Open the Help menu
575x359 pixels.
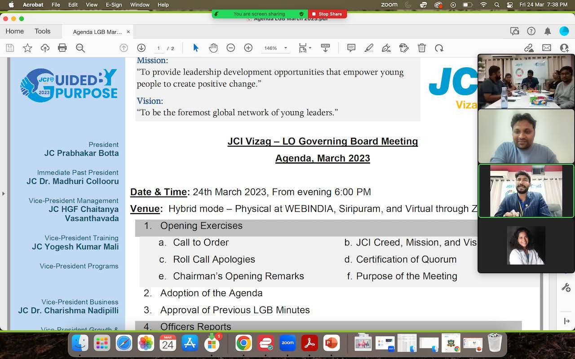(x=163, y=5)
